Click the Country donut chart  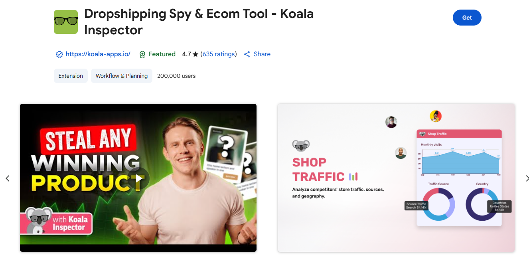tap(482, 205)
